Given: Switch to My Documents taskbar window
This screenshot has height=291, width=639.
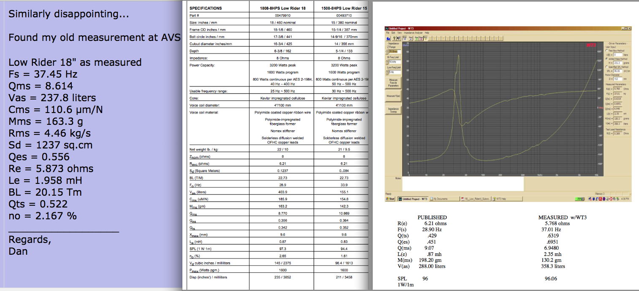Looking at the screenshot, I should point(444,199).
